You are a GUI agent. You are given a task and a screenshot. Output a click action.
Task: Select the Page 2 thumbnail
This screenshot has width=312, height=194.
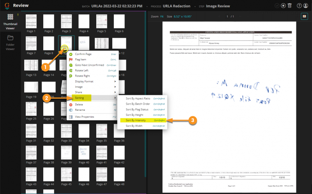pos(49,21)
